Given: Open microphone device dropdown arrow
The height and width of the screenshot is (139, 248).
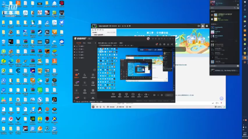Looking at the screenshot, I should [x=142, y=95].
